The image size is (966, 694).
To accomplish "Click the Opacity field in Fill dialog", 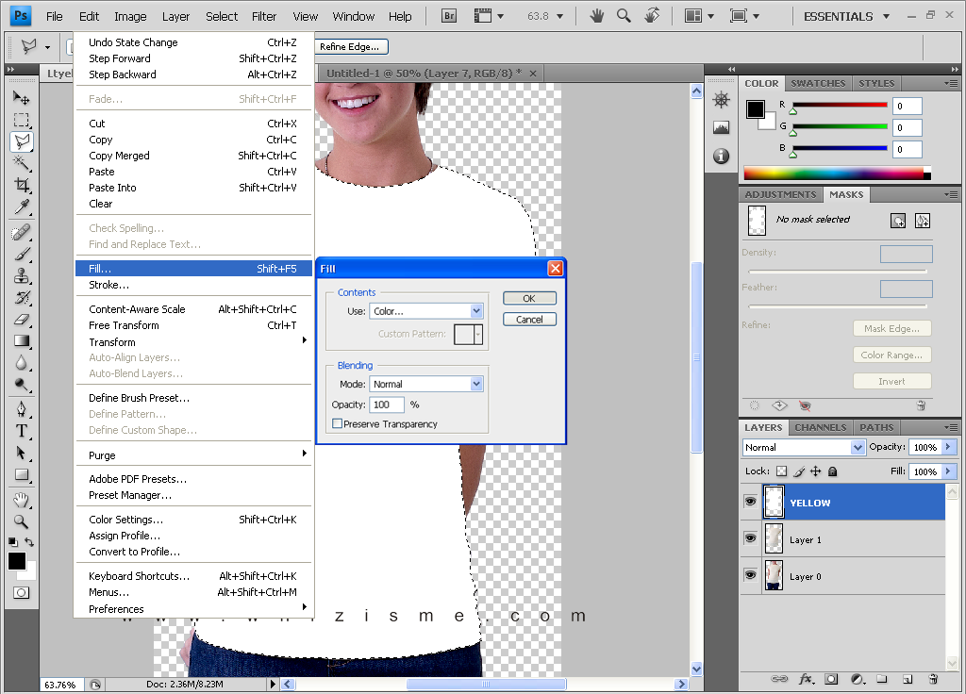I will (386, 405).
